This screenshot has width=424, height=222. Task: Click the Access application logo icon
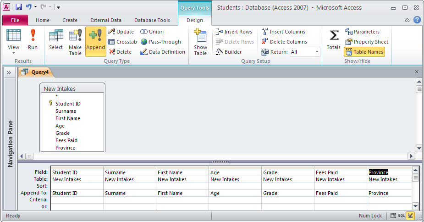click(x=6, y=7)
